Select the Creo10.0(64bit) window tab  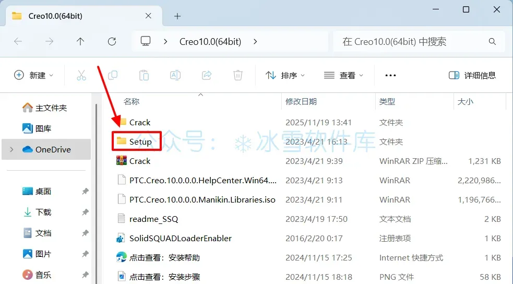[x=83, y=16]
